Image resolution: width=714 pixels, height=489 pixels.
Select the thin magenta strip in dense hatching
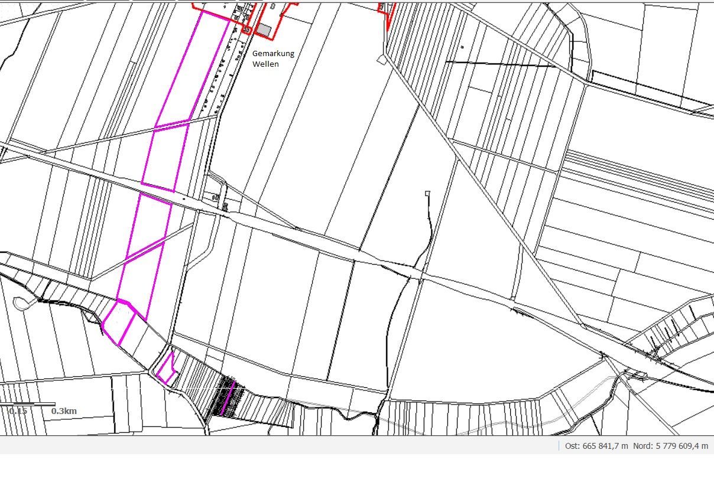click(x=229, y=399)
